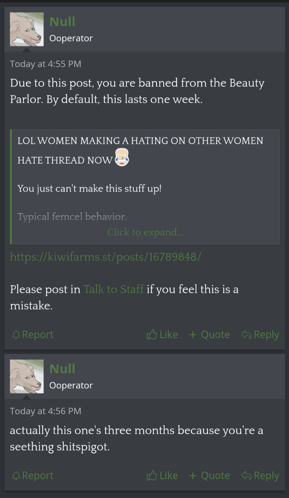Image resolution: width=289 pixels, height=498 pixels.
Task: Open Null's username in the second post
Action: click(62, 369)
